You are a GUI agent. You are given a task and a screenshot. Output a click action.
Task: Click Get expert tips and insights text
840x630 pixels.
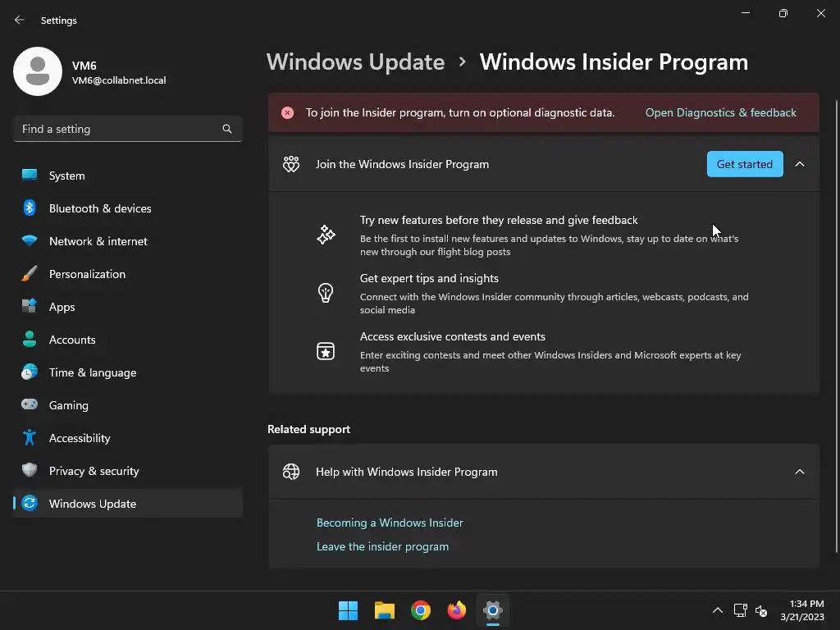click(x=429, y=278)
